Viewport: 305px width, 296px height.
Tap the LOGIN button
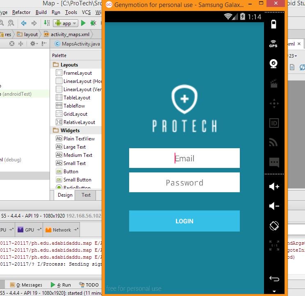[184, 221]
